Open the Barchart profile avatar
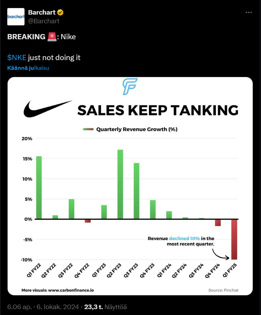 click(x=16, y=17)
